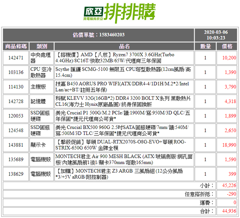This screenshot has width=240, height=218.
Task: Click the 商品條碼 column header
Action: [x=16, y=46]
